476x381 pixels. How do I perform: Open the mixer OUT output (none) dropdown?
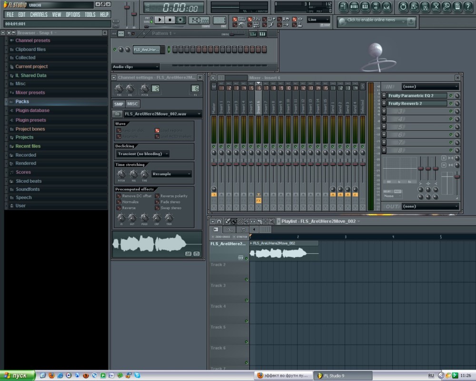[430, 206]
